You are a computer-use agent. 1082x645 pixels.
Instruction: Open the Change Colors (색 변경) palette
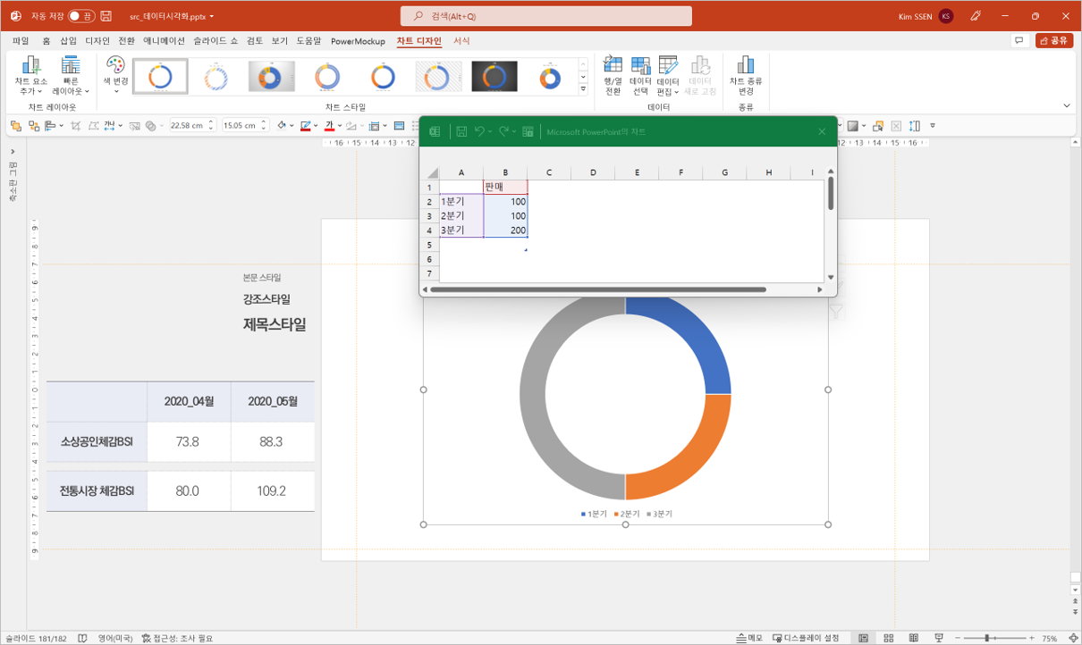click(x=115, y=76)
